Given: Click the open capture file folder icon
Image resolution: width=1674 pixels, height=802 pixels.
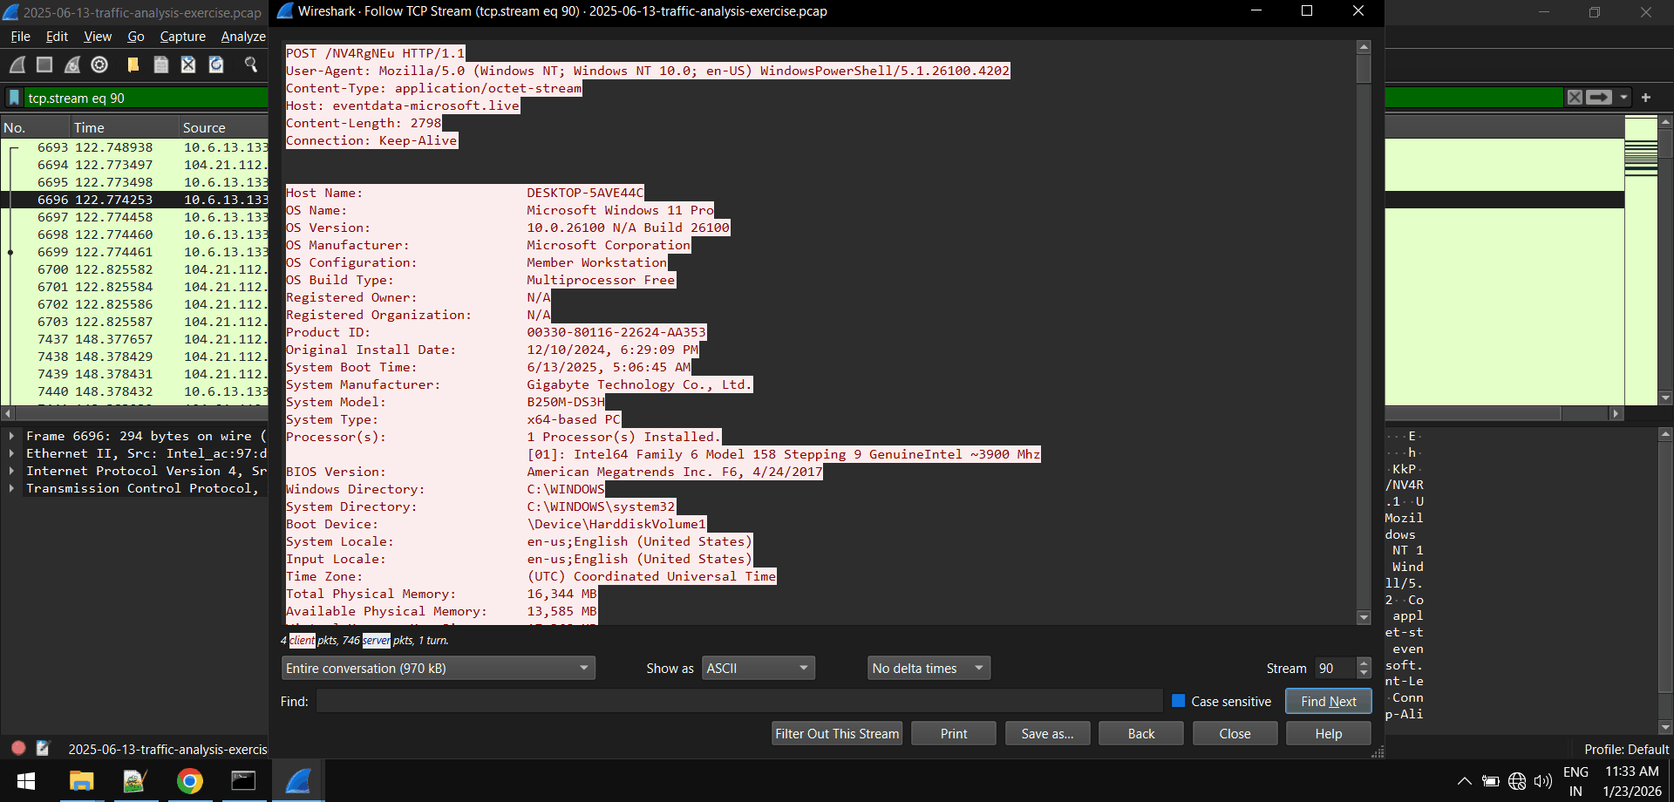Looking at the screenshot, I should (133, 65).
